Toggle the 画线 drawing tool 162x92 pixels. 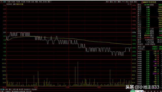[119, 2]
